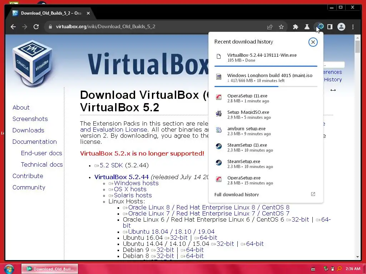Click the Longhorn ISO download progress bar
366x274 pixels.
point(266,86)
